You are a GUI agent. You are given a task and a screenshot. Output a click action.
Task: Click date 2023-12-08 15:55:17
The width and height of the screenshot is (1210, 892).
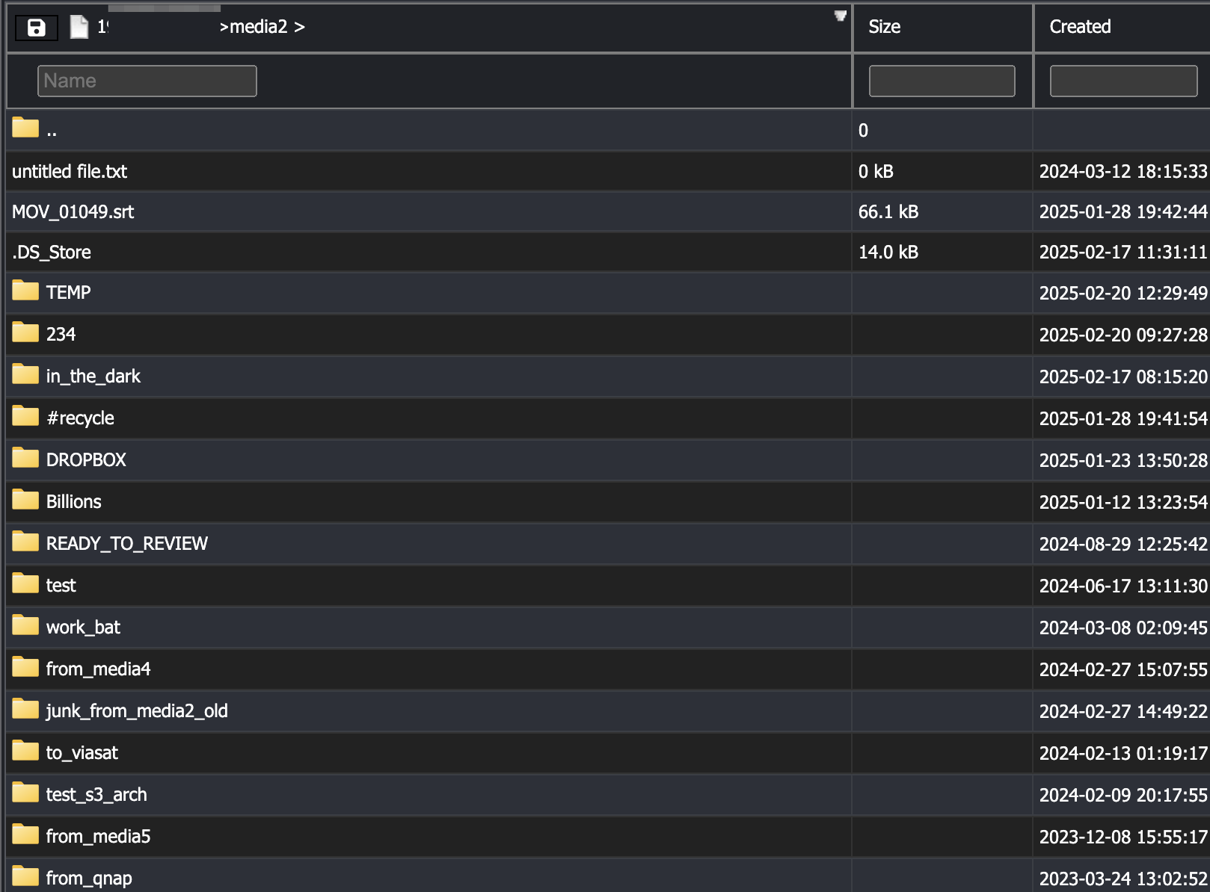1123,837
